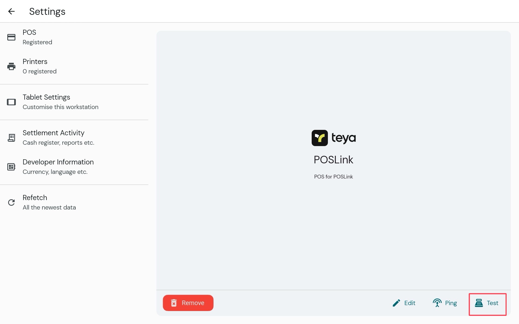
Task: Click the Tablet Settings tablet icon
Action: click(x=11, y=102)
